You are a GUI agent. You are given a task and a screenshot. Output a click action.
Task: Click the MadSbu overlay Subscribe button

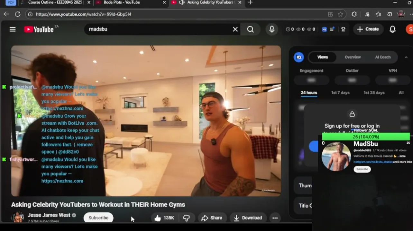pos(362,169)
